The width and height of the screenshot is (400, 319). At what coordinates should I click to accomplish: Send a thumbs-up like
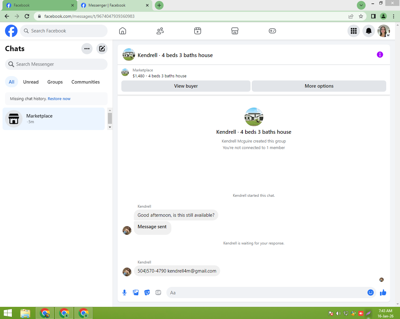pos(383,292)
